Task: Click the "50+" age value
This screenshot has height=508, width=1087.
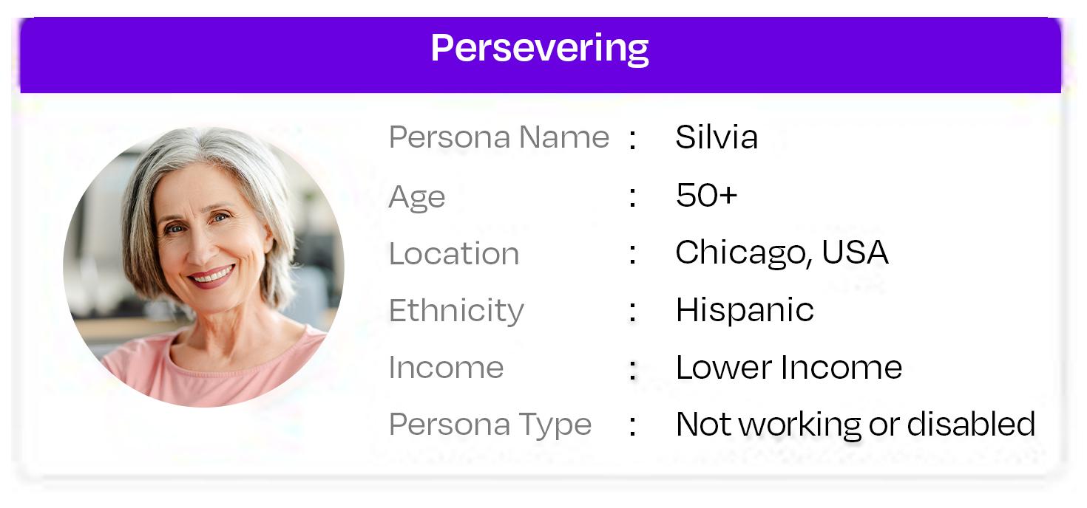Action: pos(706,195)
